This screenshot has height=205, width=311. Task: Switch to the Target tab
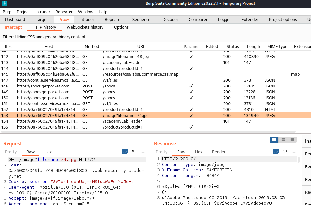(42, 20)
